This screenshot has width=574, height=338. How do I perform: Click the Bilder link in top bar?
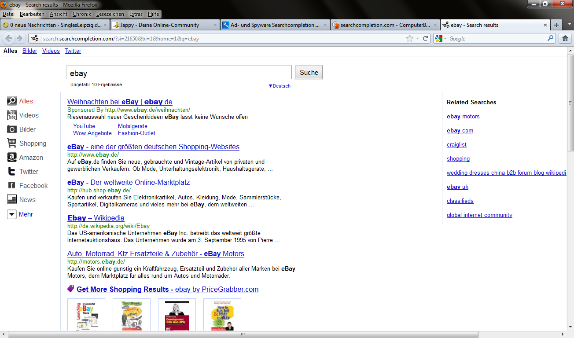click(x=30, y=51)
